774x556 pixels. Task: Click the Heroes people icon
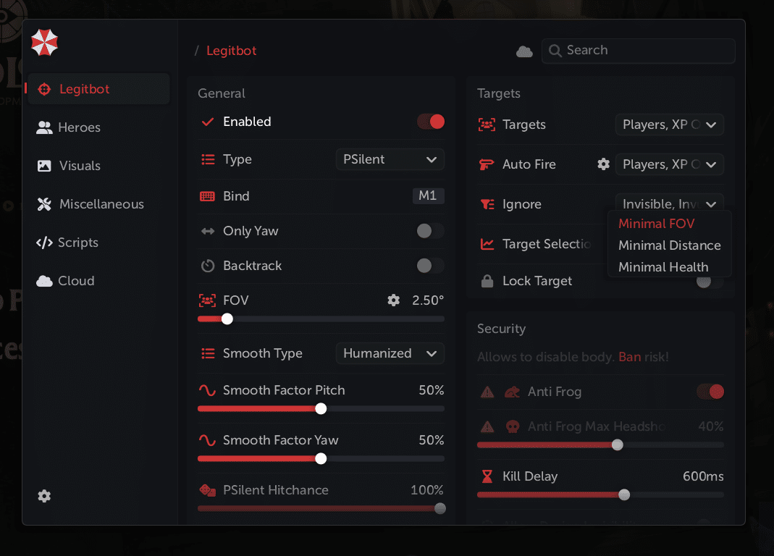click(45, 127)
